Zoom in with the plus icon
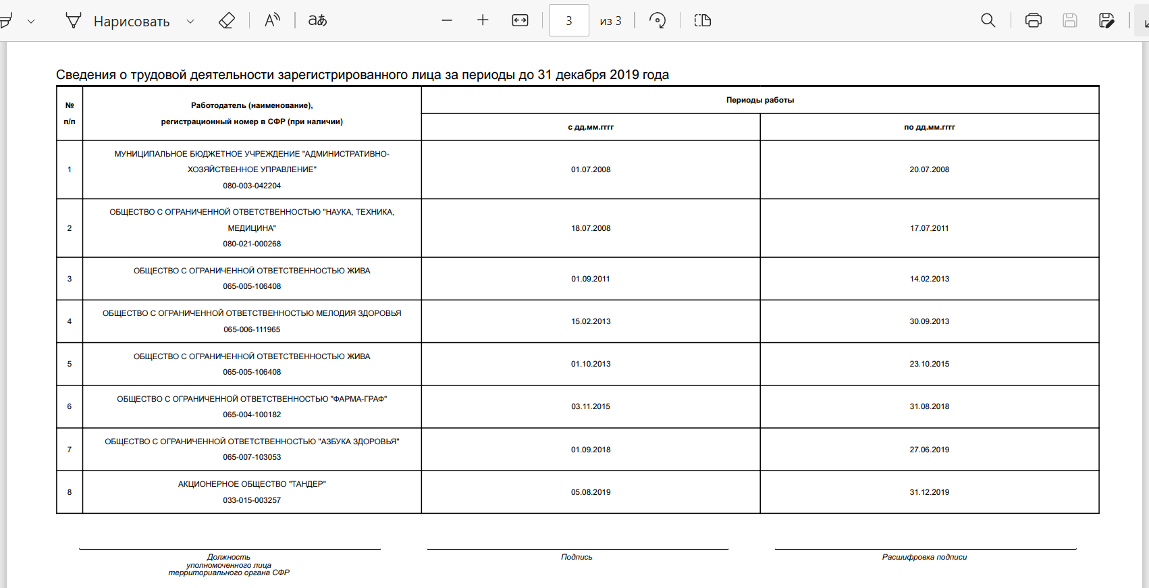 click(x=483, y=21)
